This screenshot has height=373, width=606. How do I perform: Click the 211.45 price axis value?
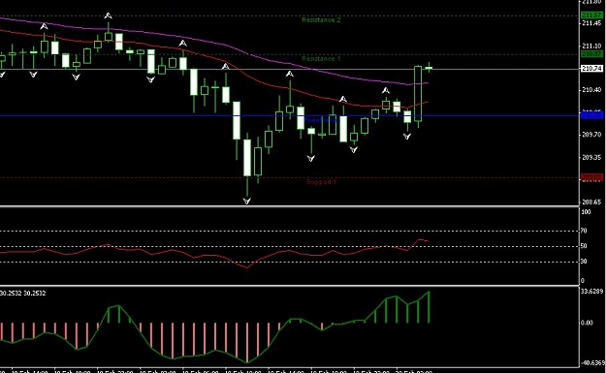click(591, 23)
